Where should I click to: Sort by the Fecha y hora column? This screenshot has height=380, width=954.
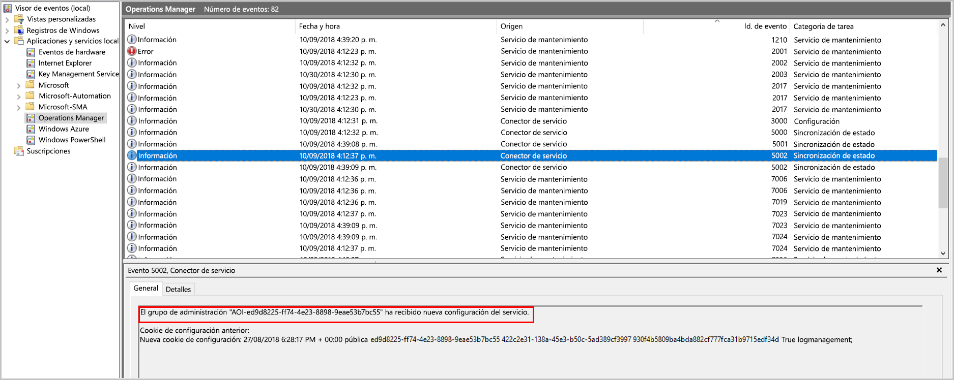click(x=395, y=26)
